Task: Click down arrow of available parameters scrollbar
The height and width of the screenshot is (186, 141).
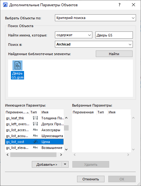Action: [x=66, y=150]
